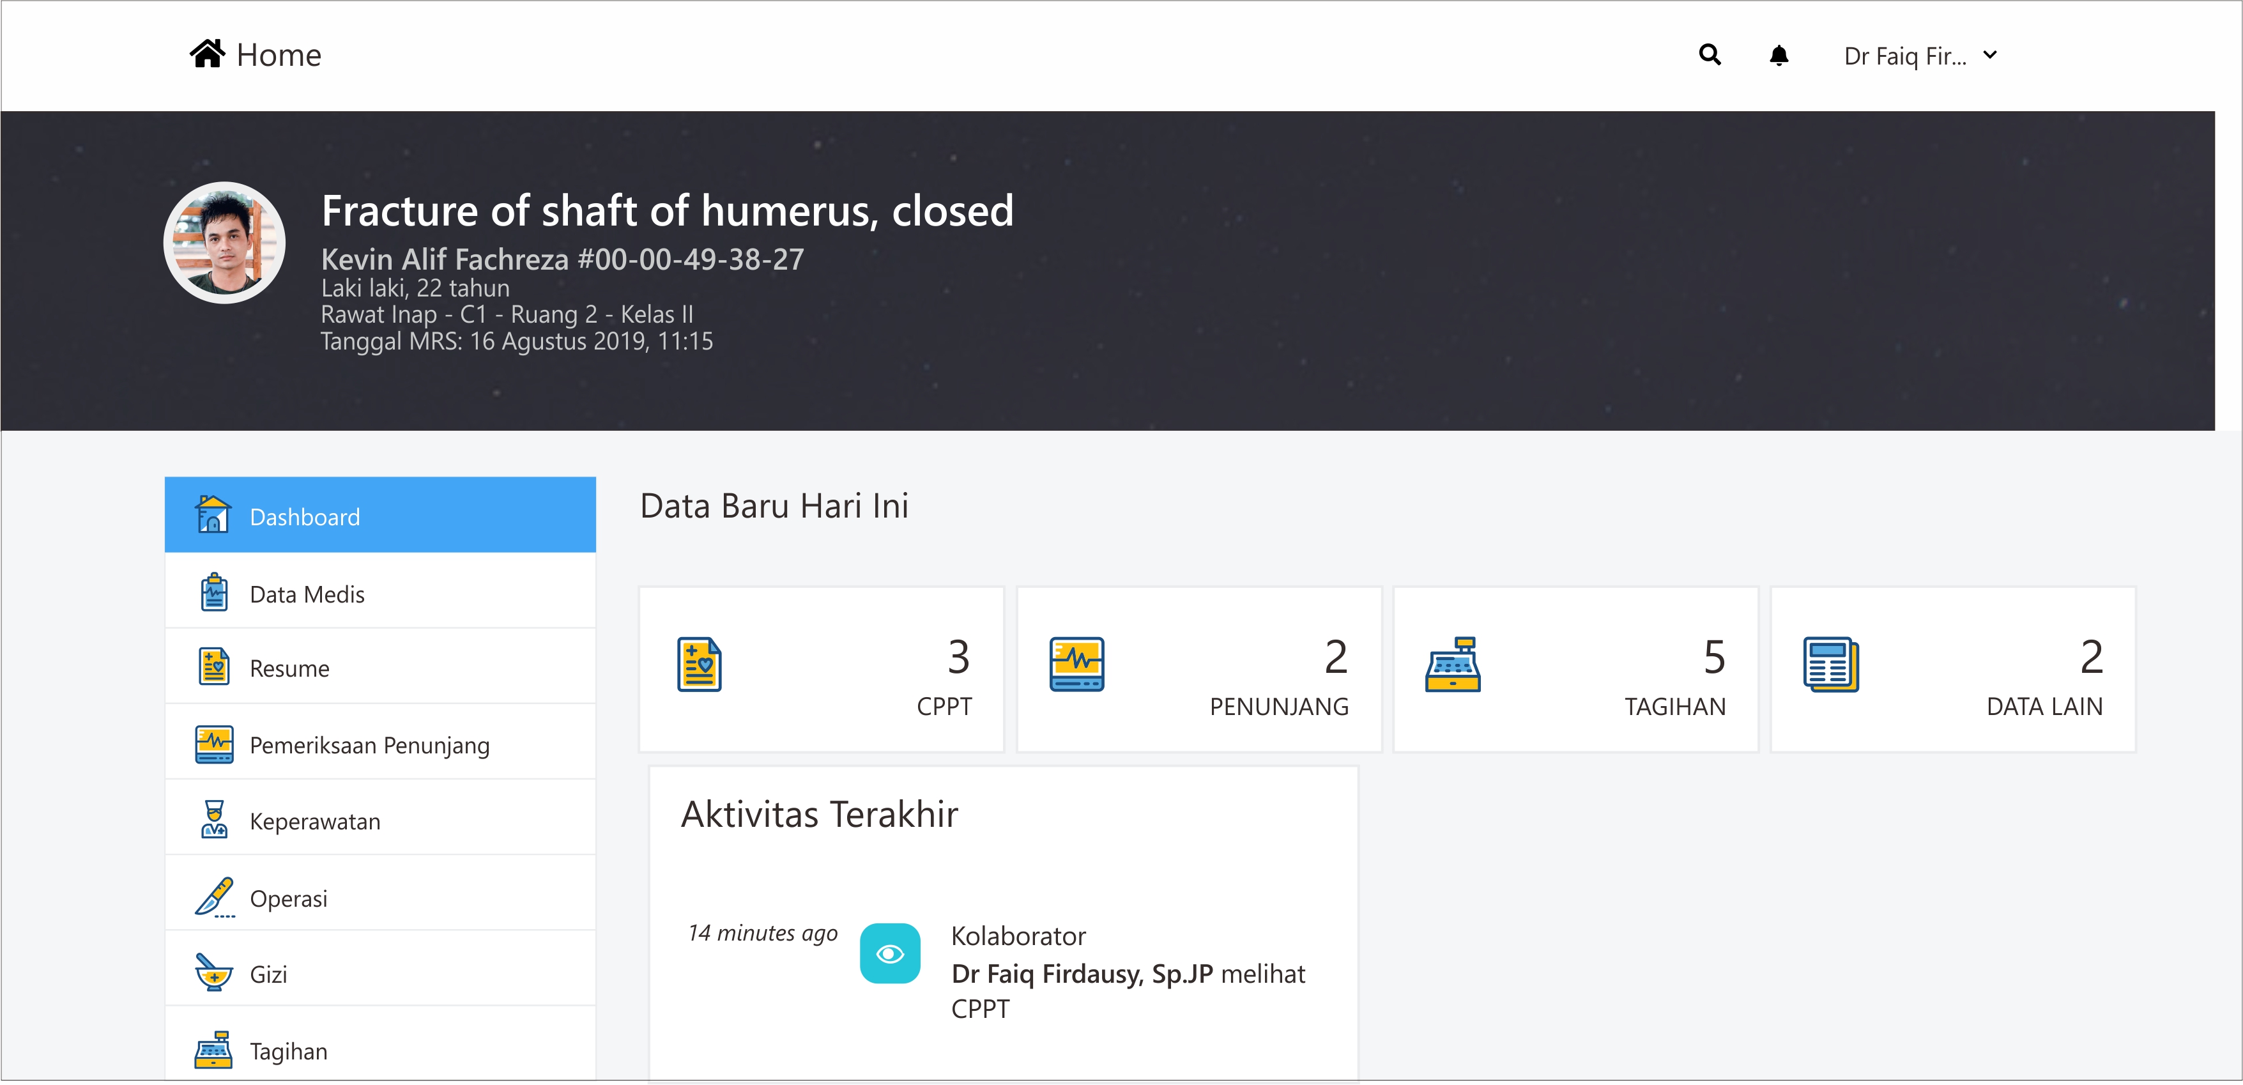Click the 'Fracture of shaft of humerus, closed' title
Screen dimensions: 2243x1085
point(668,211)
